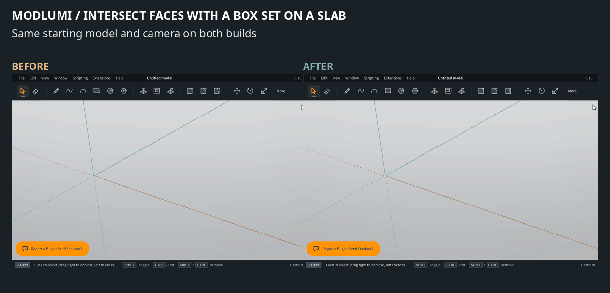This screenshot has width=610, height=293.
Task: Choose the Pencil line tool in AFTER pane
Action: tap(347, 91)
